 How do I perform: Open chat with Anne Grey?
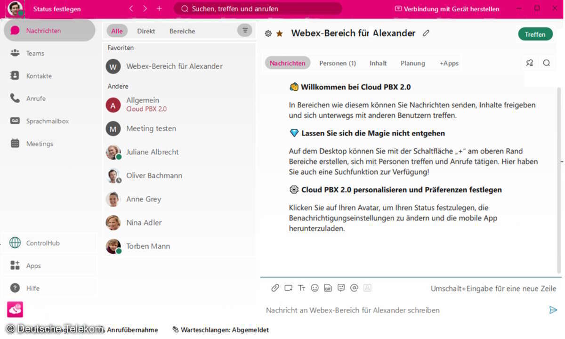point(179,199)
